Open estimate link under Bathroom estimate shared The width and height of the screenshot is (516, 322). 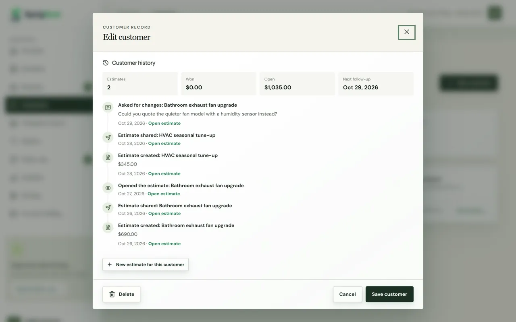(x=164, y=213)
